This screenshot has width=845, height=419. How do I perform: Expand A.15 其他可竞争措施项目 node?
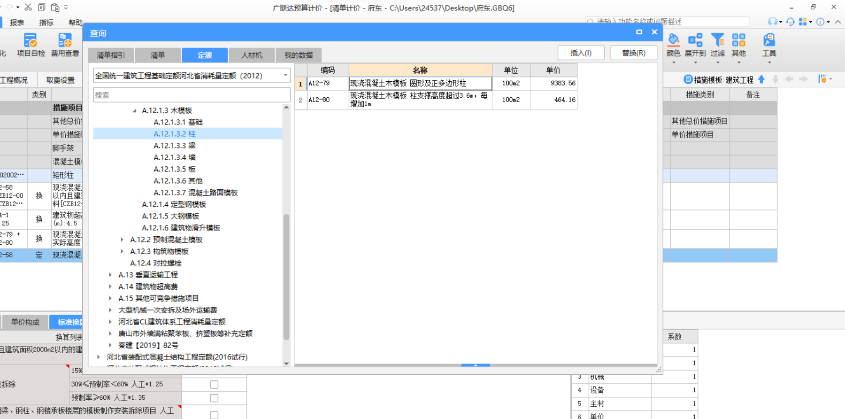110,298
